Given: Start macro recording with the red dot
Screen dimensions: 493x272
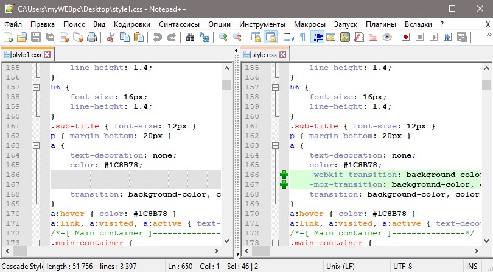Looking at the screenshot, I should 405,37.
